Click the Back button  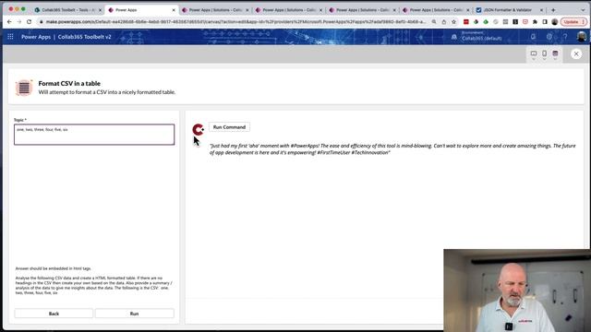(x=54, y=314)
